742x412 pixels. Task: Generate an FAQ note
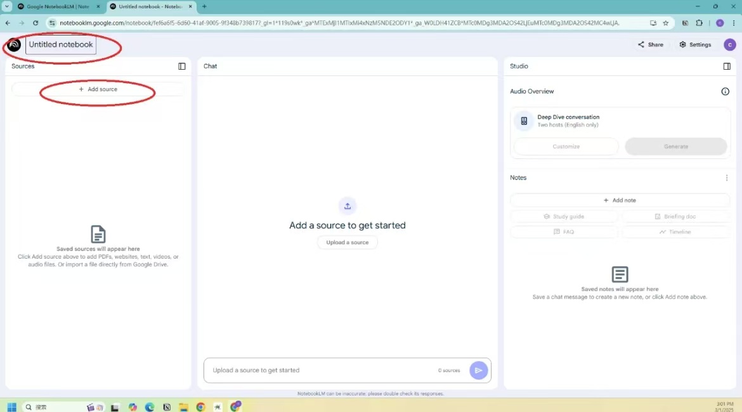[x=564, y=232]
